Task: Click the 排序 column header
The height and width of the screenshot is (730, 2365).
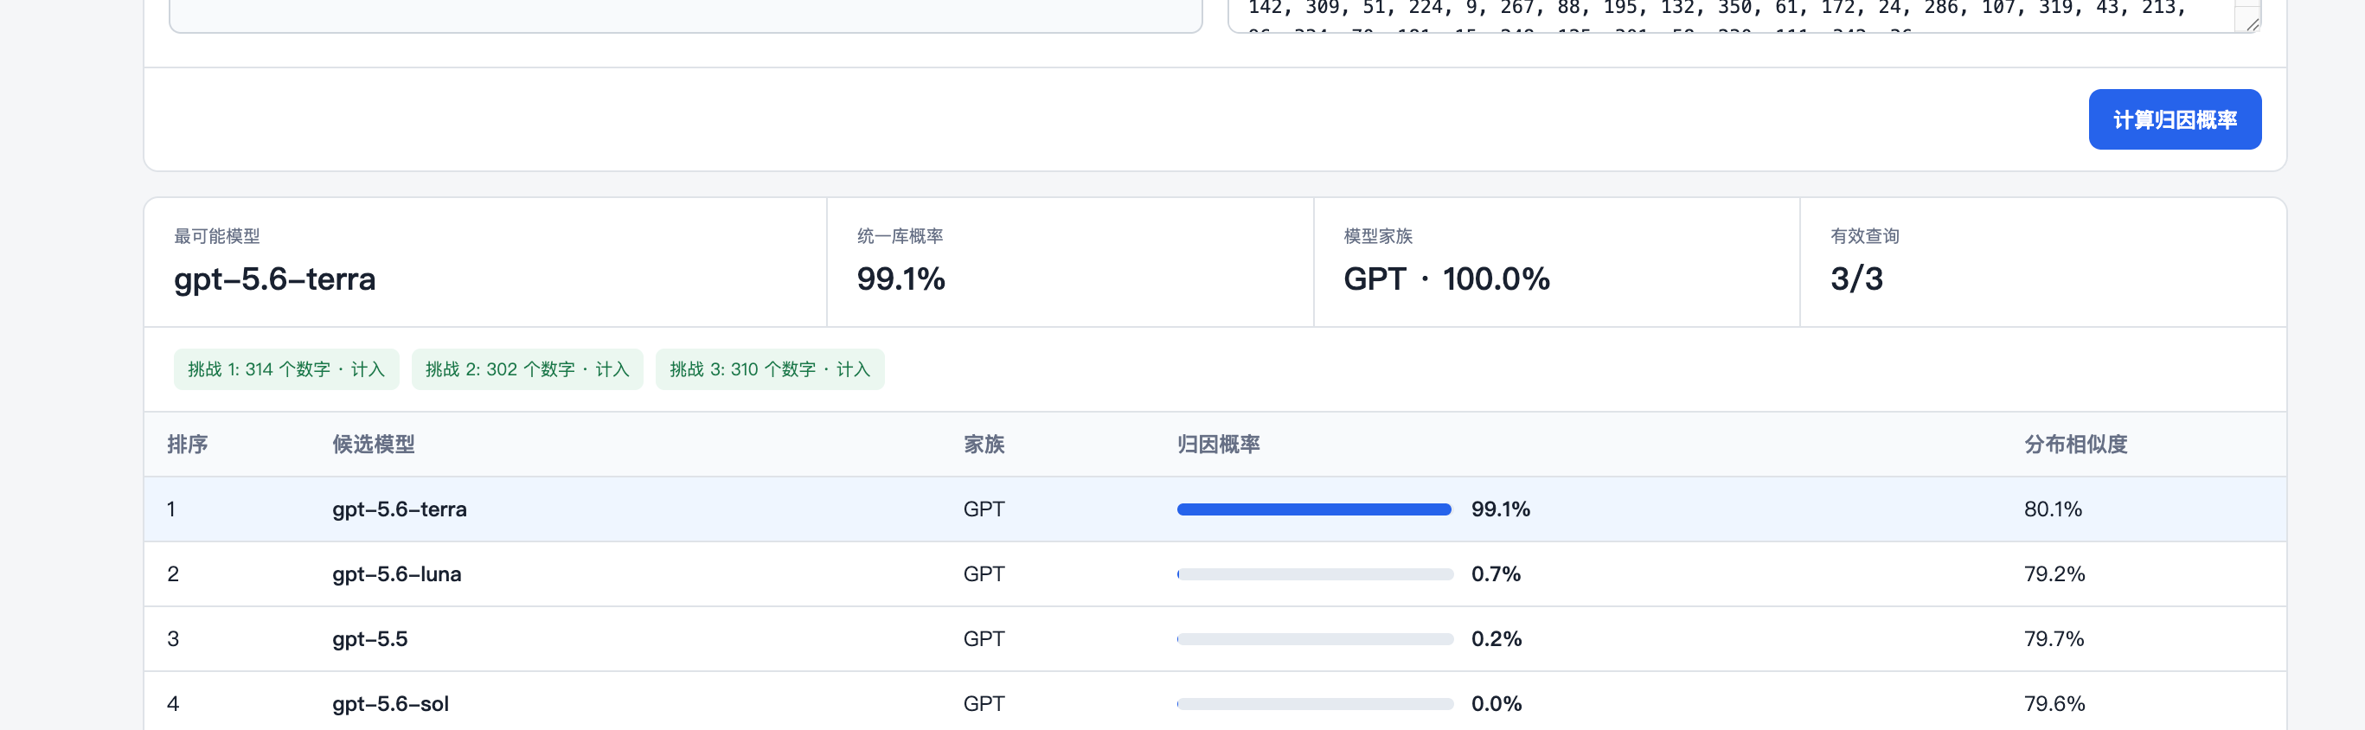Action: pyautogui.click(x=188, y=445)
